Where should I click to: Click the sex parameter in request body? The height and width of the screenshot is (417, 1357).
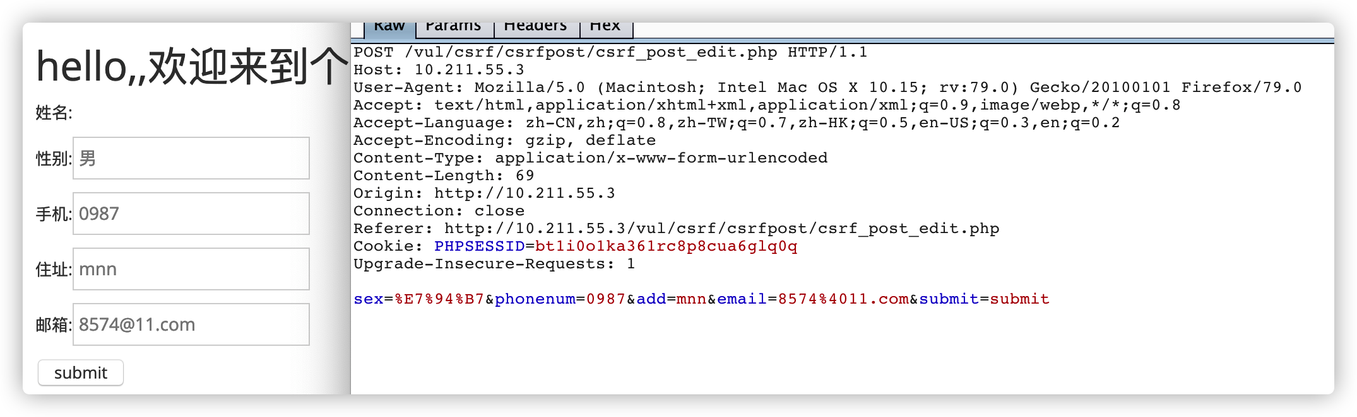[x=369, y=299]
